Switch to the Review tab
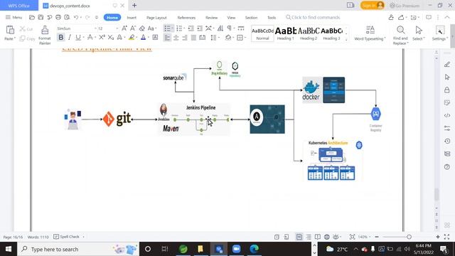 (x=211, y=18)
